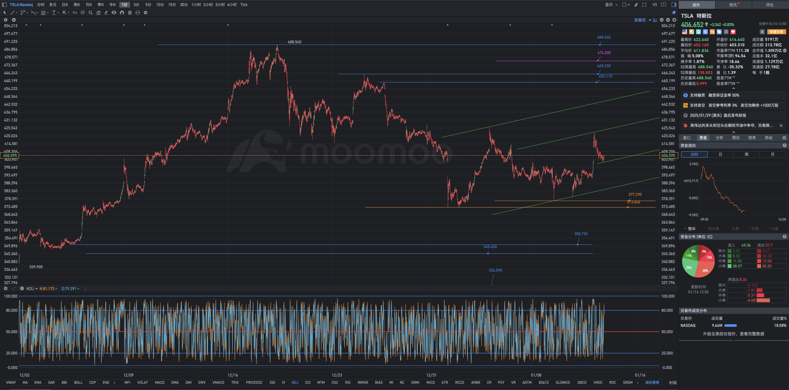Open the book reading mode icon
The image size is (789, 390).
pyautogui.click(x=664, y=5)
